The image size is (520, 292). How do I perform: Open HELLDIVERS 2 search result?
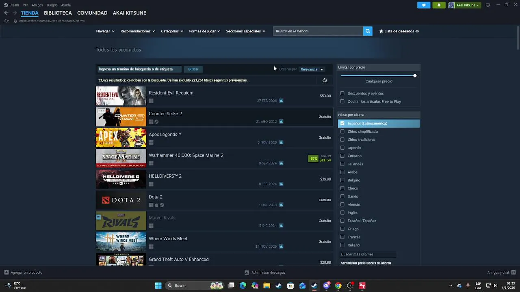[x=214, y=179]
